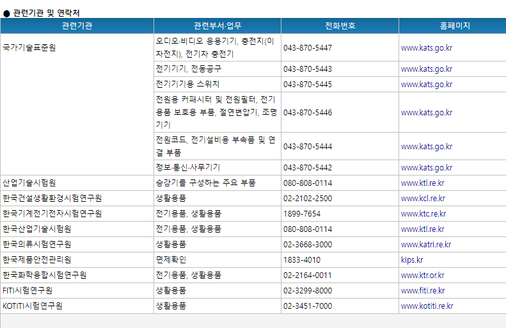Select the 한국의류시험연구원 cell
Image resolution: width=506 pixels, height=328 pixels.
point(77,244)
